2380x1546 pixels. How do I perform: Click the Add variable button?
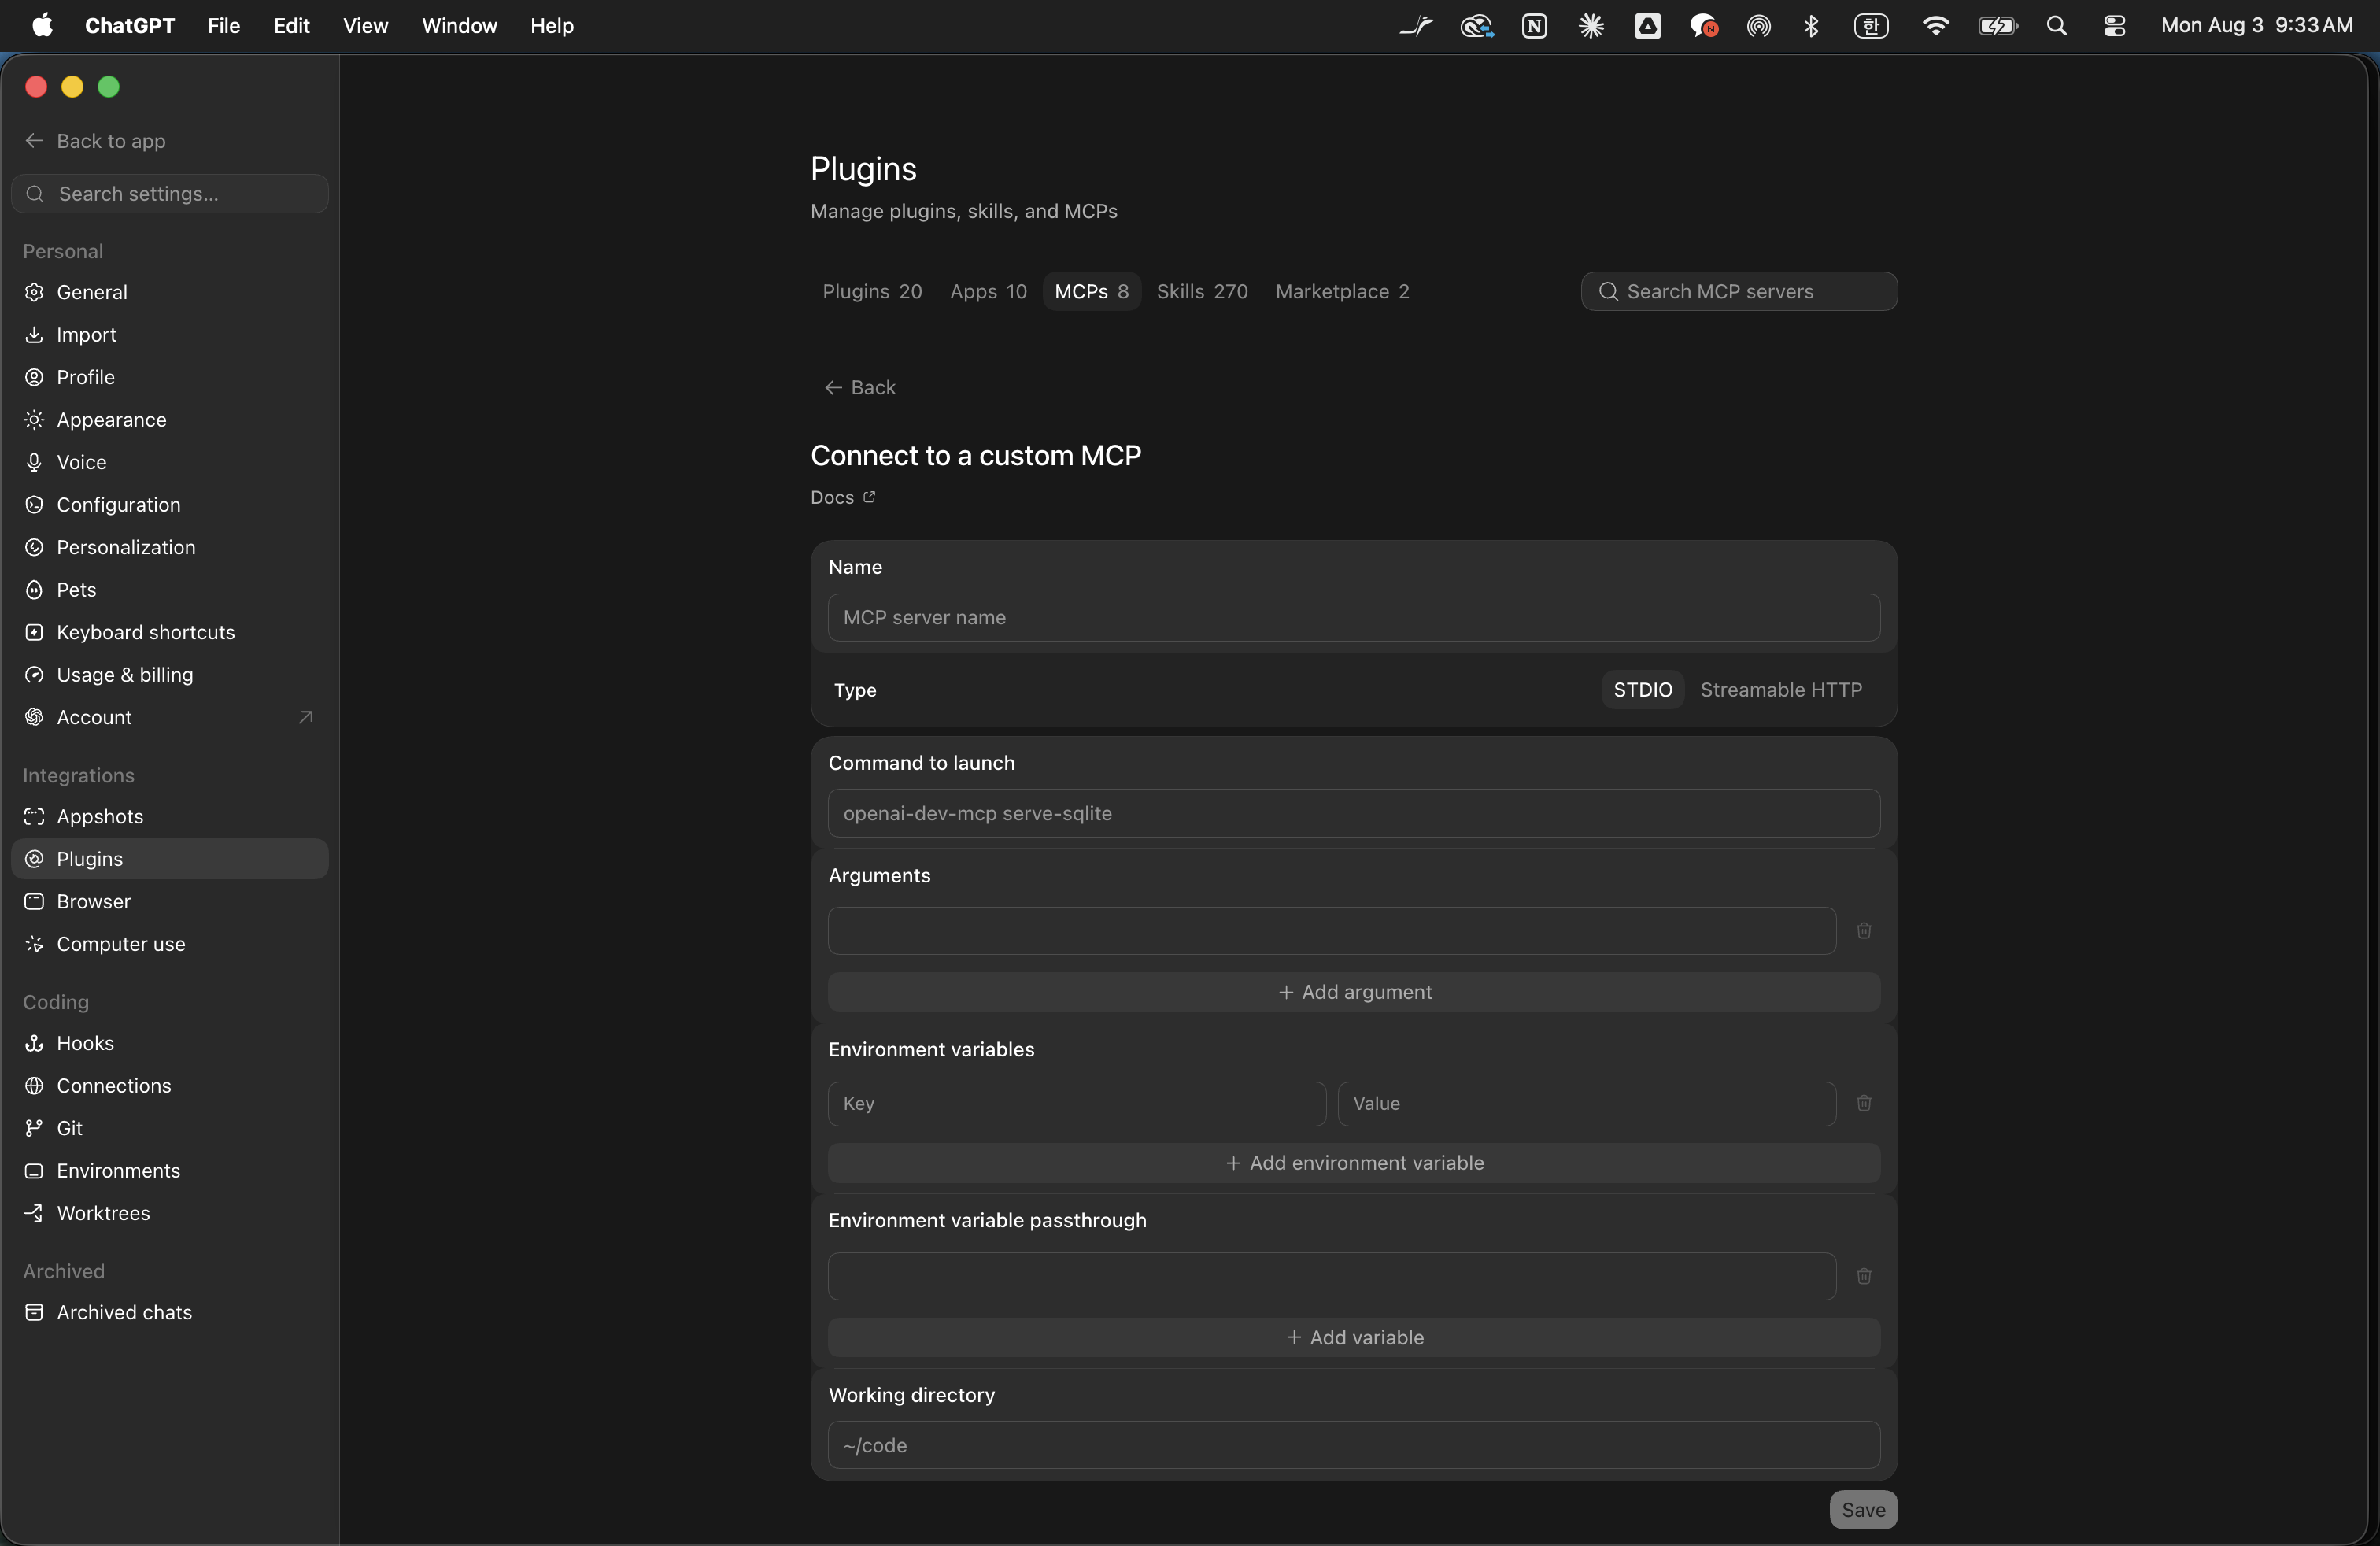tap(1354, 1337)
